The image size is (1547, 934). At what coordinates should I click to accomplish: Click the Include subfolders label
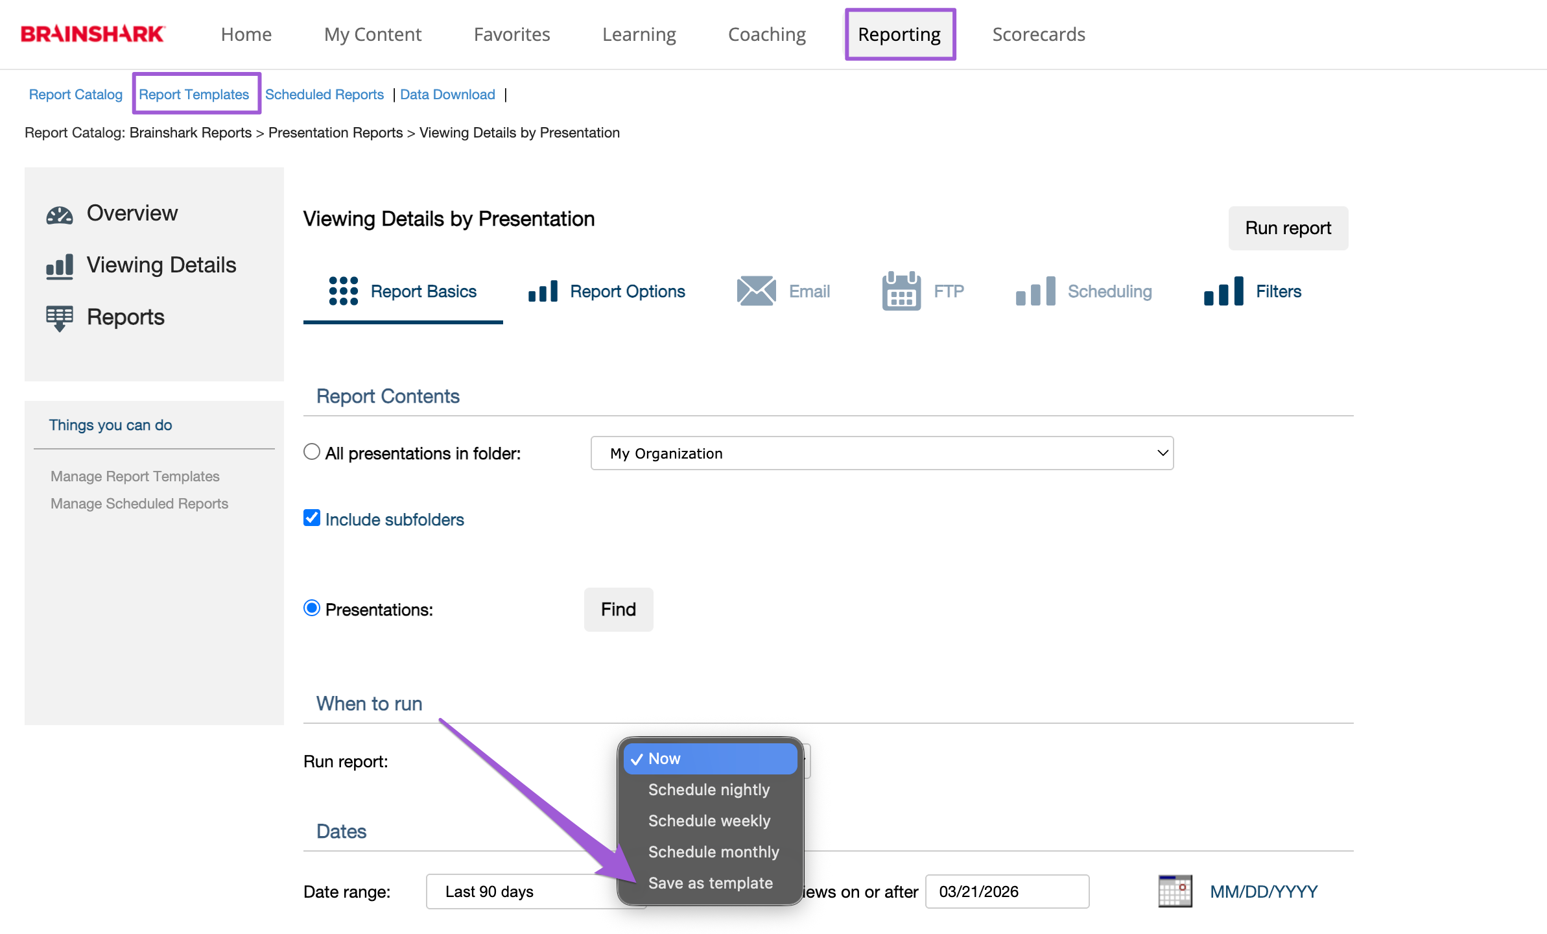(395, 520)
